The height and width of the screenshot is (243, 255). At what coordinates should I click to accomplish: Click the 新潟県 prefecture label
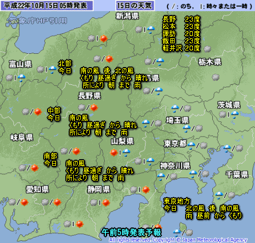(x=127, y=16)
